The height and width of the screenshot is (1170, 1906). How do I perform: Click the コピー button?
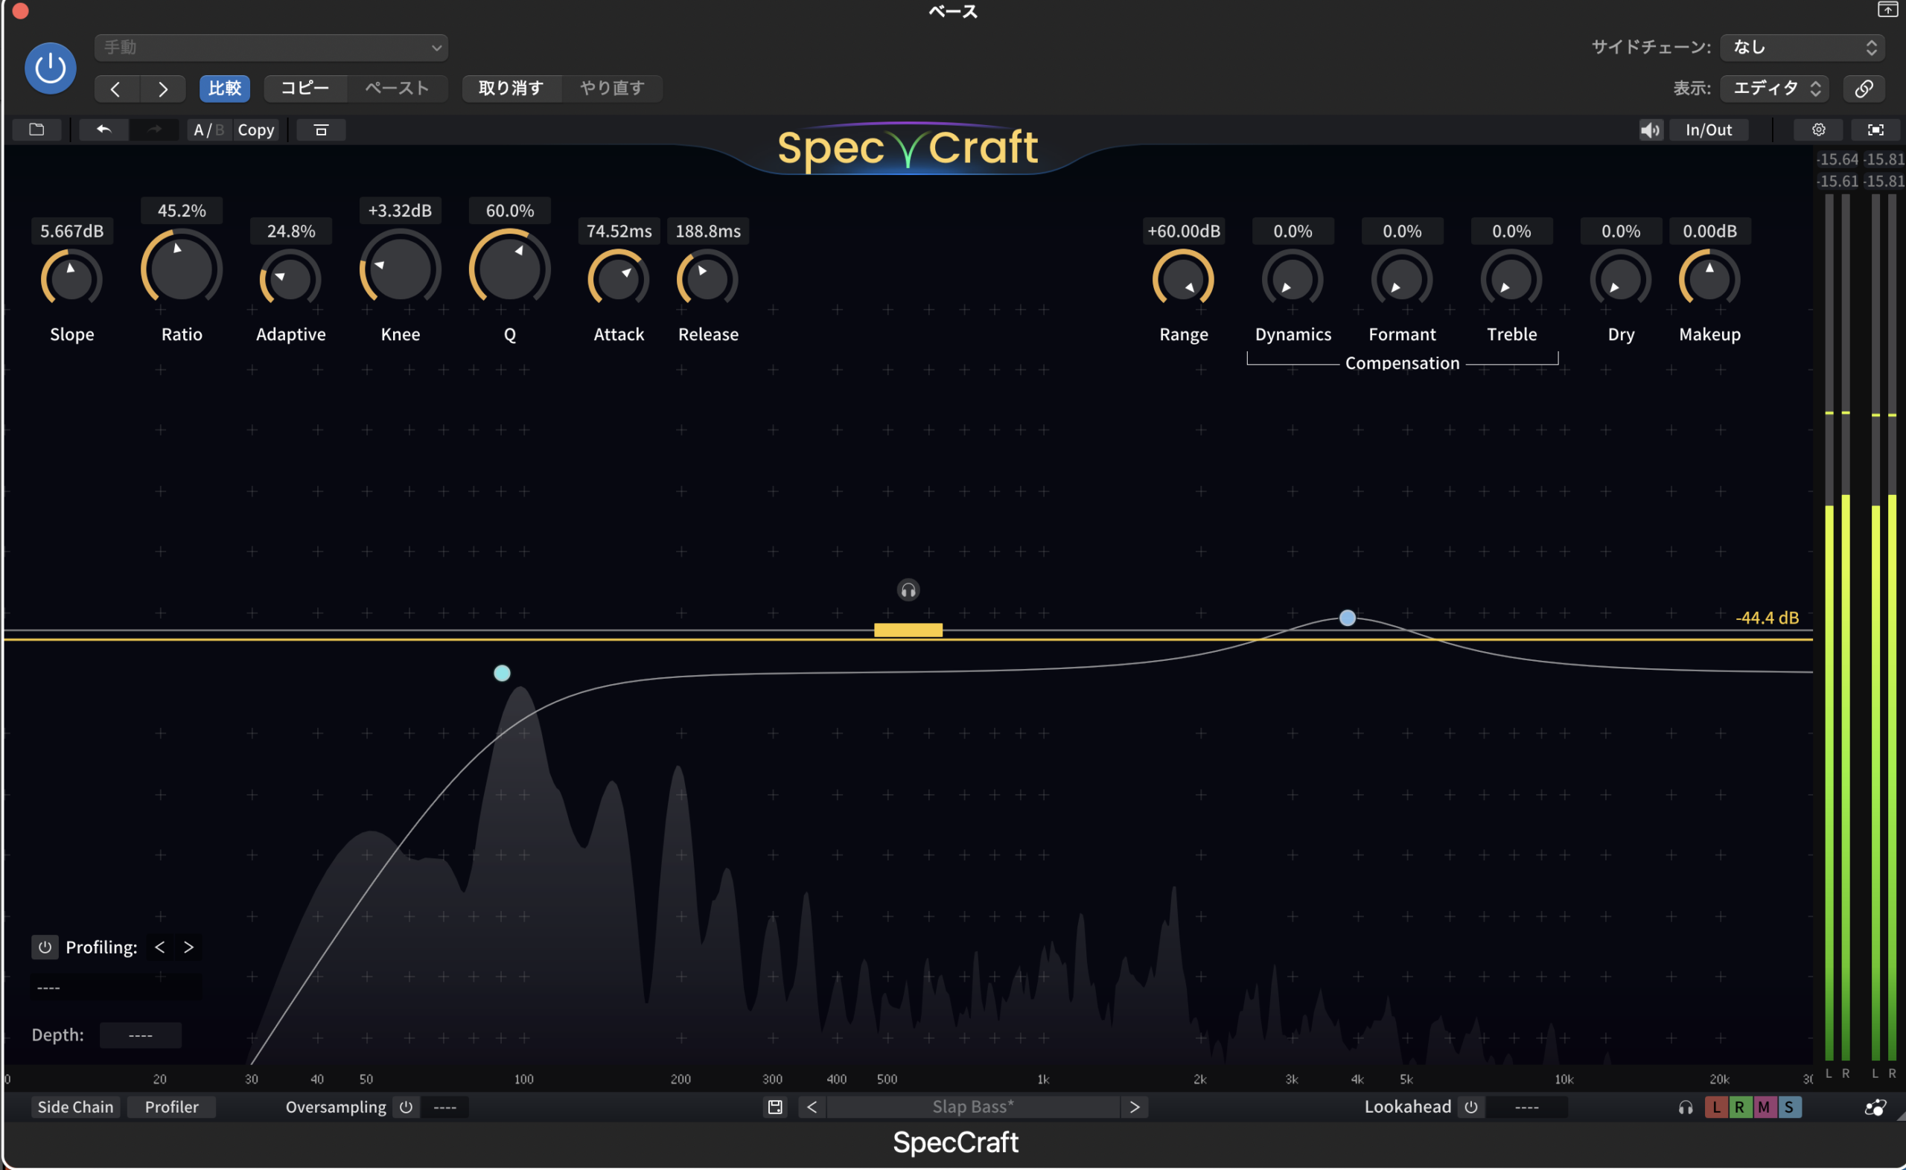[x=305, y=89]
